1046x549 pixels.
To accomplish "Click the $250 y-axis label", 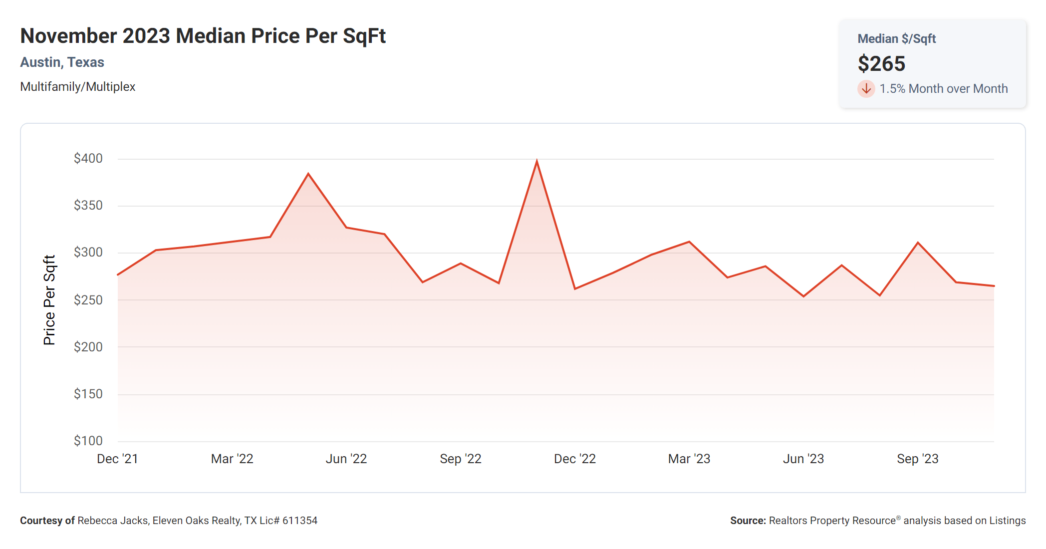I will pyautogui.click(x=88, y=300).
